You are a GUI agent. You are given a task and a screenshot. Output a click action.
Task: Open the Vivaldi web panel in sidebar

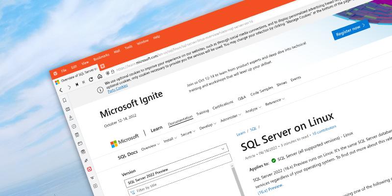click(89, 169)
